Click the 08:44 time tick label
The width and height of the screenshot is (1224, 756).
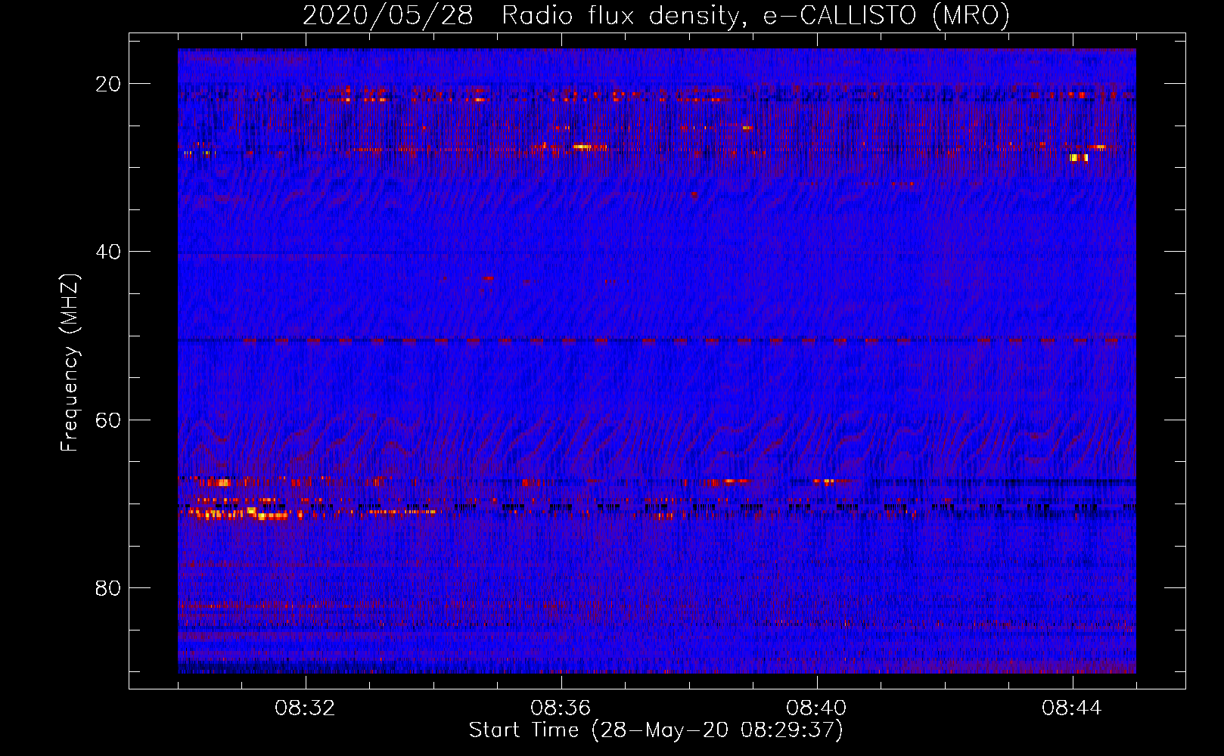[x=1072, y=708]
